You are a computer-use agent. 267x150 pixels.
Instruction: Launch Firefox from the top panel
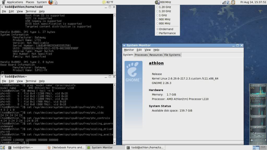pyautogui.click(x=51, y=2)
